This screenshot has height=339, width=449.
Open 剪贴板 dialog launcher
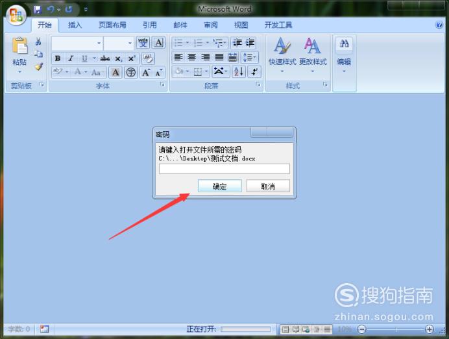(42, 84)
